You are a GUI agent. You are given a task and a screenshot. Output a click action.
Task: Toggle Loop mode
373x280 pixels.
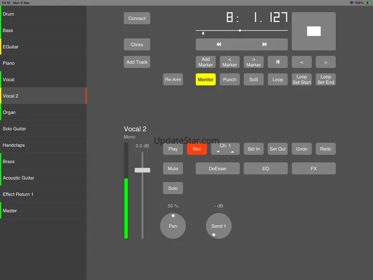click(278, 79)
